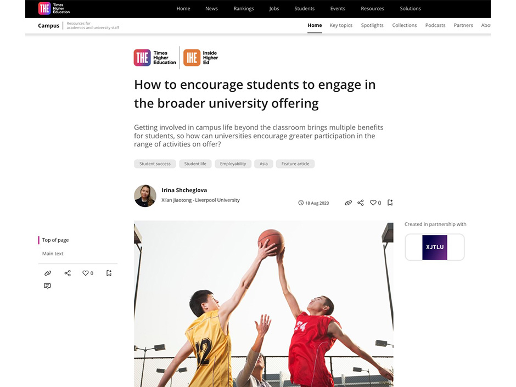Click the XJTLU partner logo
The width and height of the screenshot is (516, 387).
click(435, 247)
